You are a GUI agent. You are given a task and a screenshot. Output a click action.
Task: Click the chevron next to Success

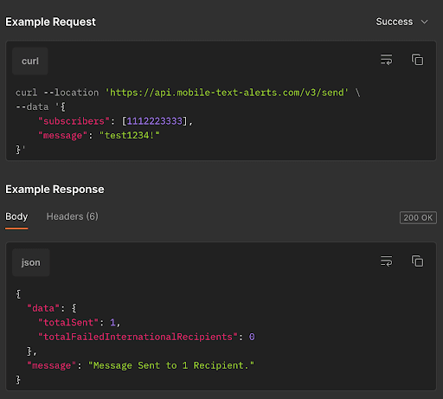click(x=424, y=22)
